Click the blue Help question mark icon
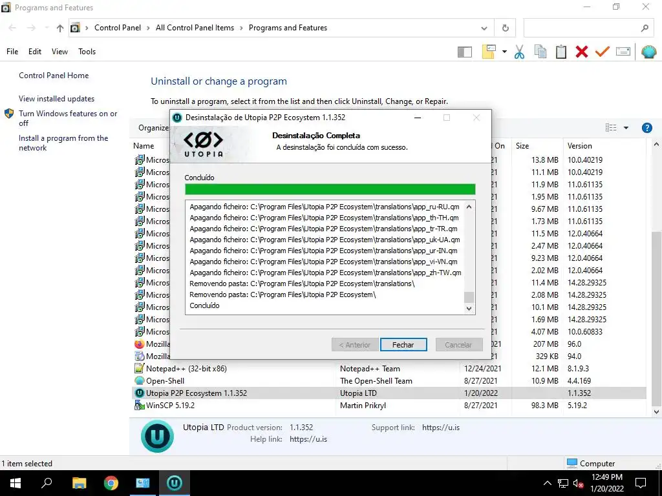This screenshot has height=496, width=662. 646,128
